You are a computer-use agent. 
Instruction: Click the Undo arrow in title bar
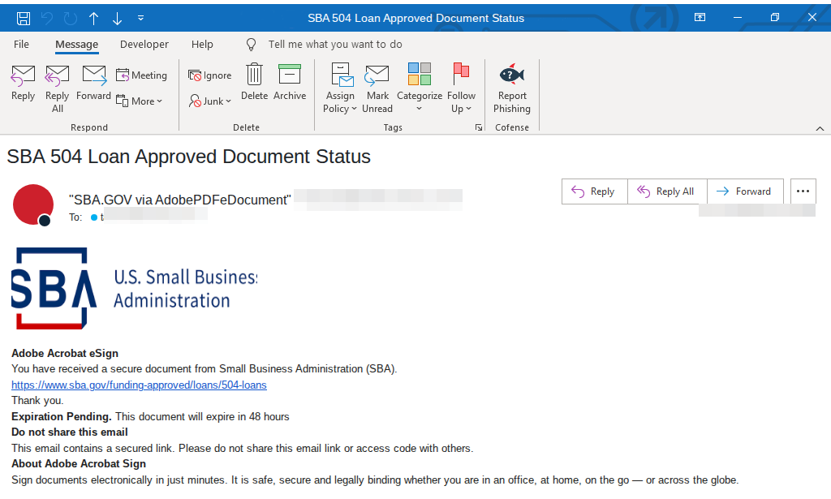point(47,19)
